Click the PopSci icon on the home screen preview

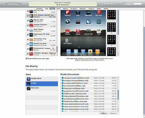point(68,31)
